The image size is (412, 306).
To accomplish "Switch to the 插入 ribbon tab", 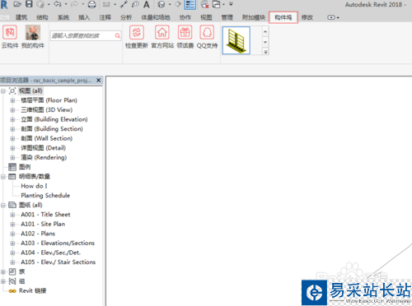I will [84, 17].
